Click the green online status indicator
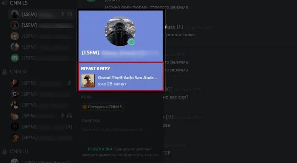The image size is (297, 163). (131, 42)
